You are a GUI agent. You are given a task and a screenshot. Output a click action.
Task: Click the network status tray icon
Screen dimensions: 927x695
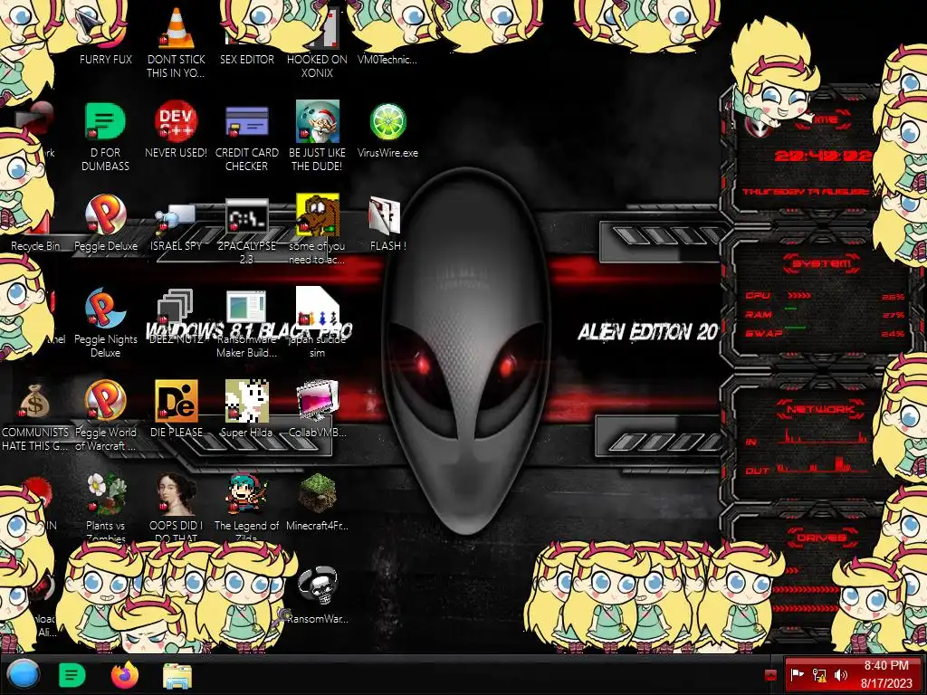coord(818,675)
